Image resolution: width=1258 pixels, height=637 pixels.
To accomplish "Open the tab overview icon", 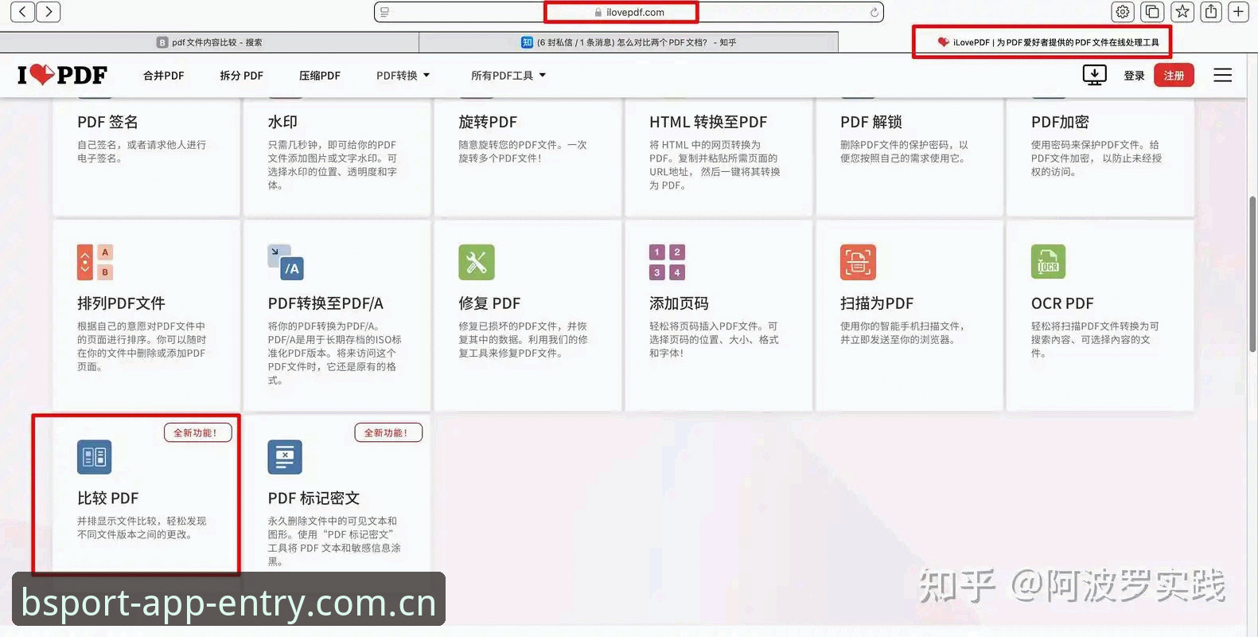I will pyautogui.click(x=1151, y=11).
